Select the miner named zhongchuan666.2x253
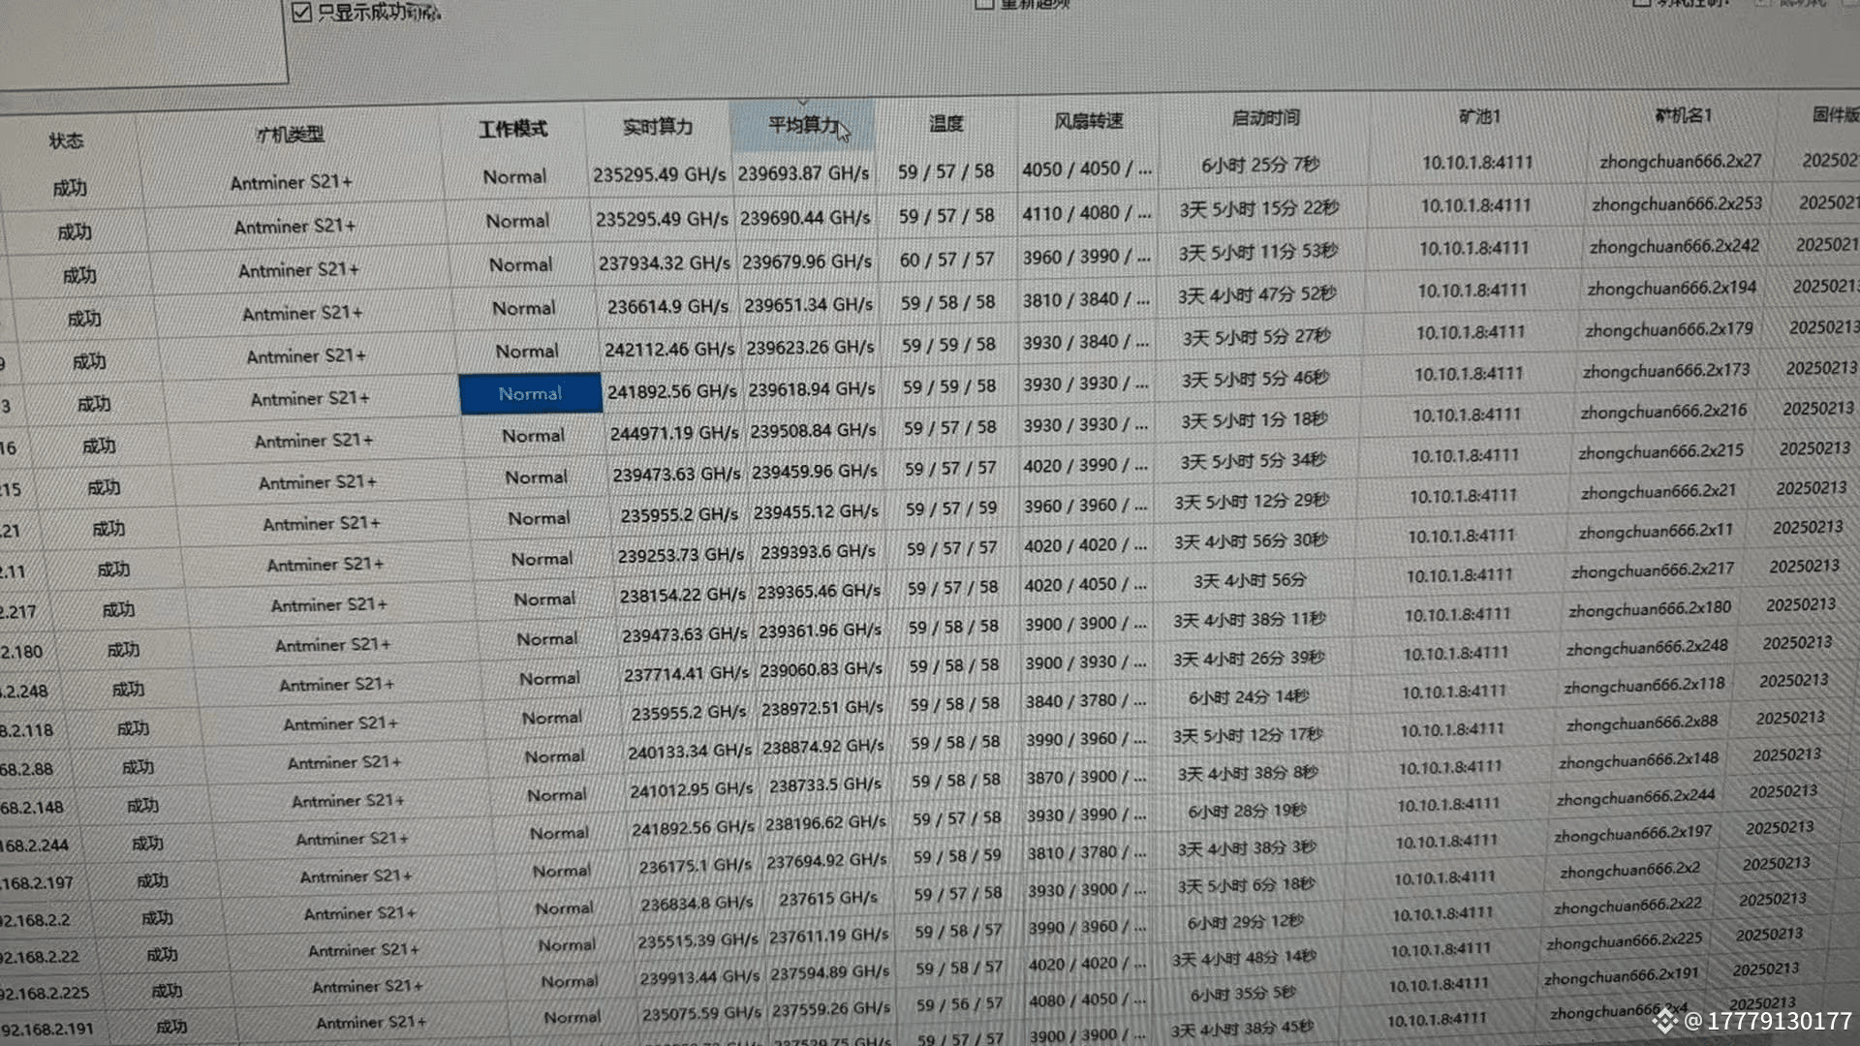 (x=1676, y=204)
